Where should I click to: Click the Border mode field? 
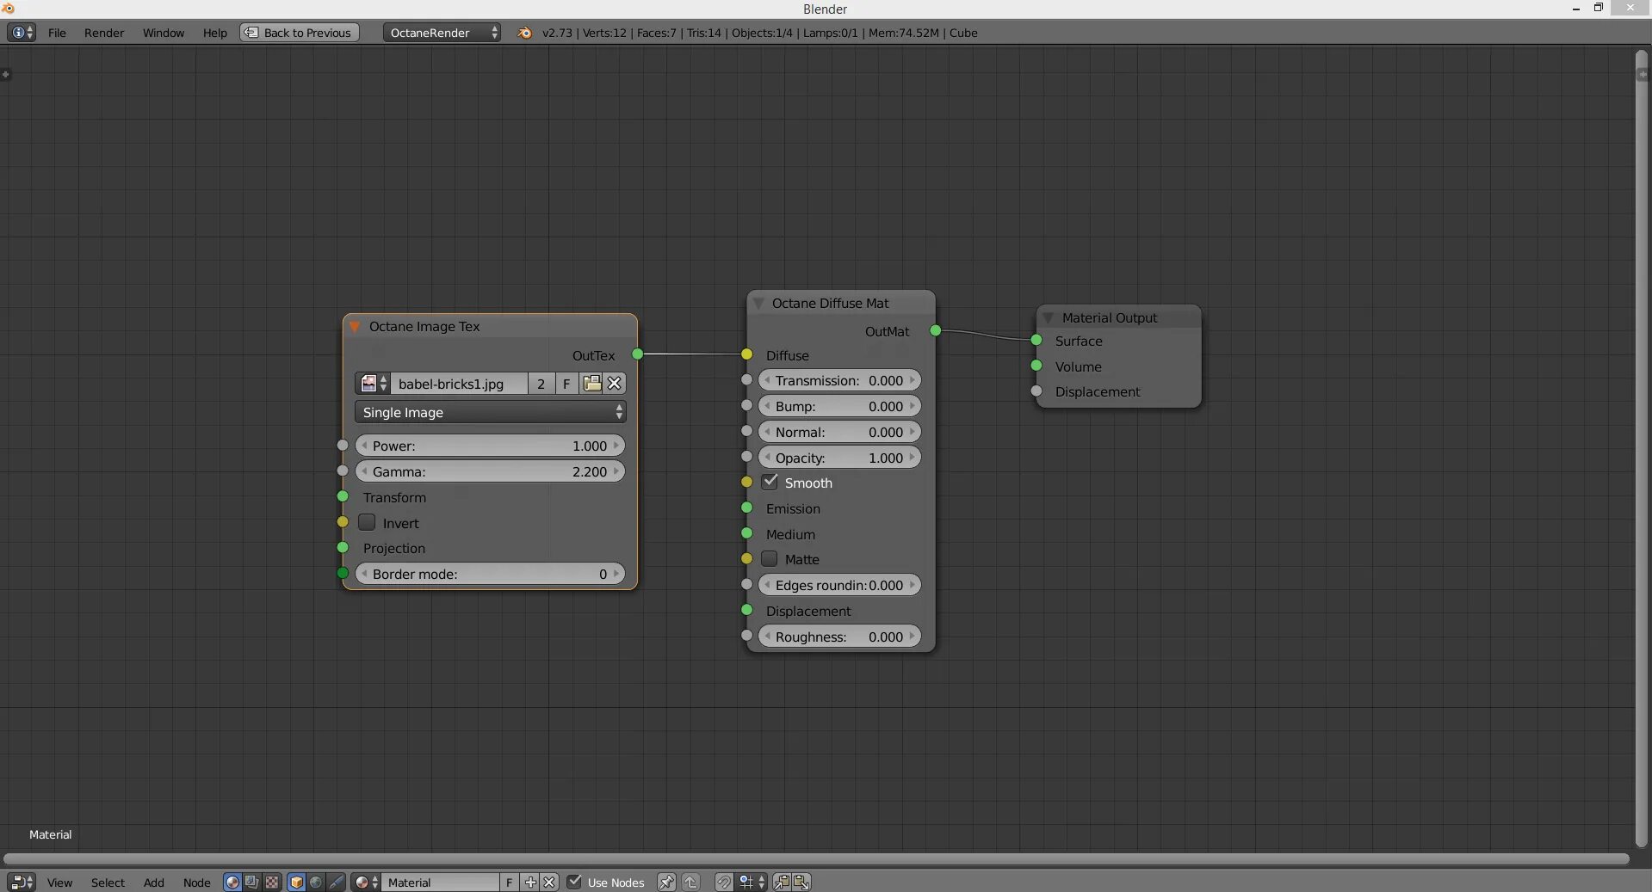click(491, 574)
